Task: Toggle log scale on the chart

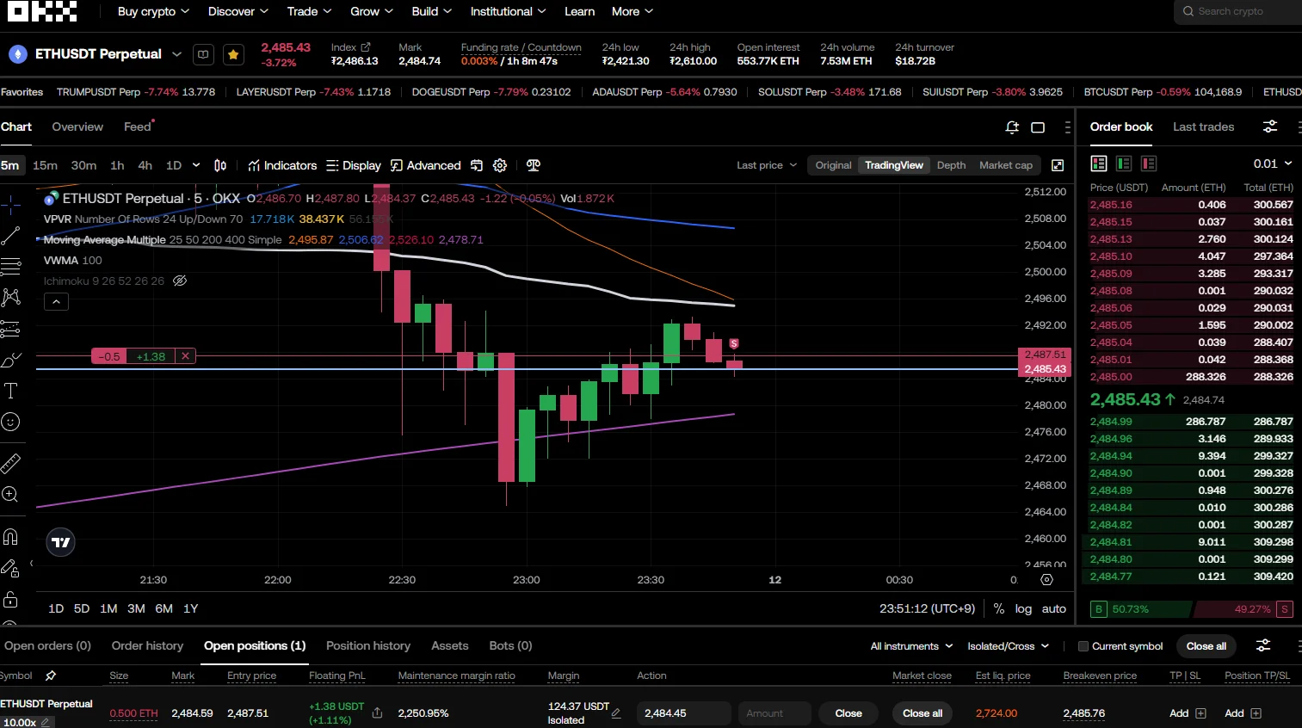Action: click(x=1023, y=608)
